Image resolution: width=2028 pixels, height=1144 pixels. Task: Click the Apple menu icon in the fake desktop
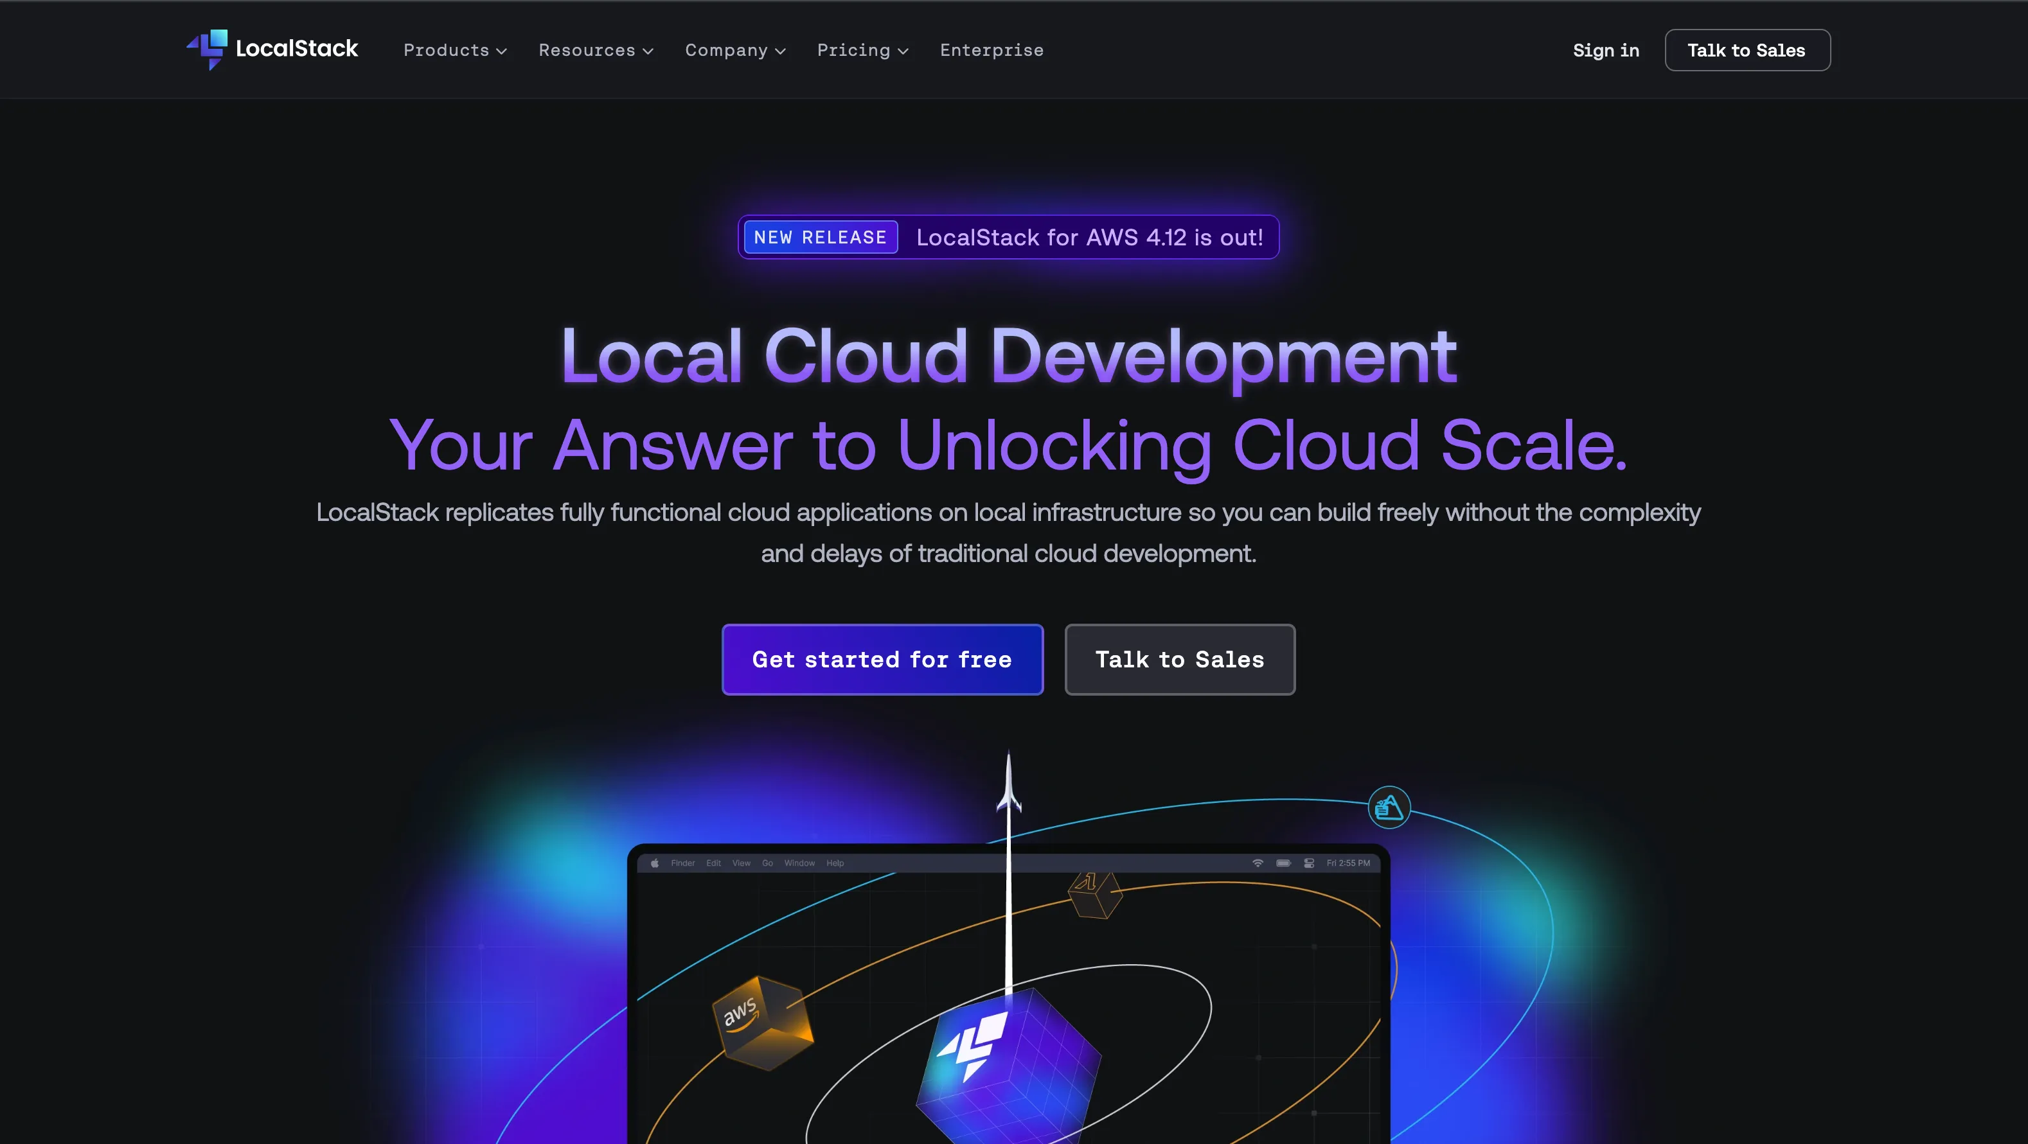[x=654, y=862]
